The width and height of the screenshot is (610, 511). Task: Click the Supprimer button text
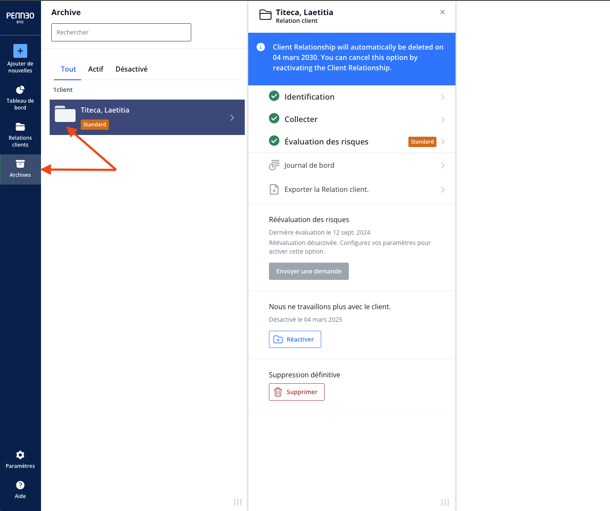[x=302, y=392]
